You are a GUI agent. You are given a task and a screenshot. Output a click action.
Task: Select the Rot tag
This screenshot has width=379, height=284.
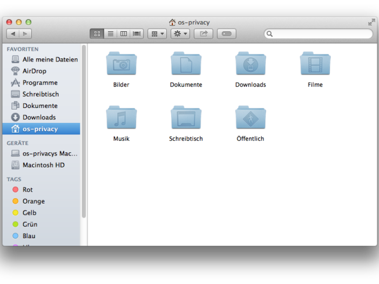click(42, 190)
